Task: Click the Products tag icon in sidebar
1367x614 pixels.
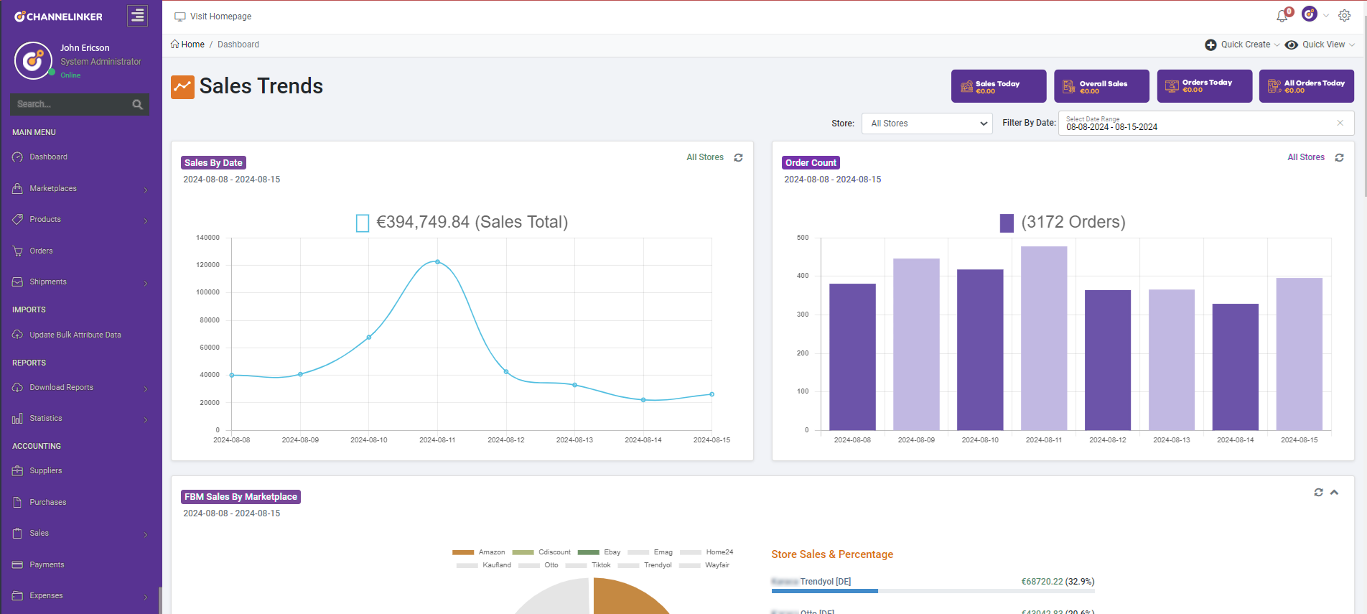Action: [x=18, y=220]
